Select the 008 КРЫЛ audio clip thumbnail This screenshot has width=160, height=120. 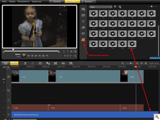[x=132, y=44]
